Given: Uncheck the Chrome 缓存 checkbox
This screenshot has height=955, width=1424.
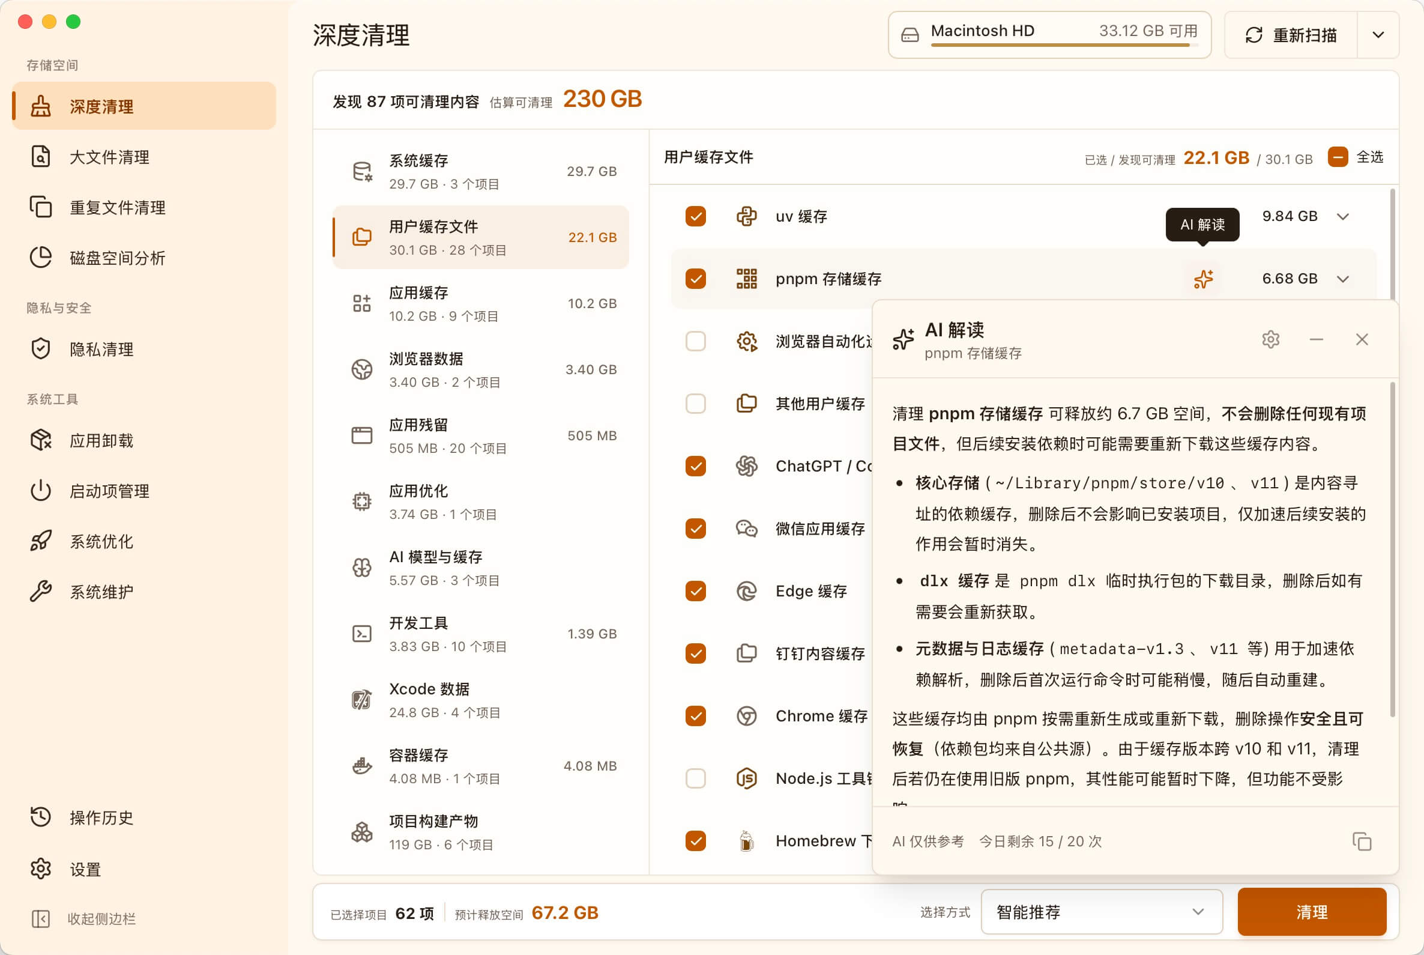Looking at the screenshot, I should click(x=695, y=715).
